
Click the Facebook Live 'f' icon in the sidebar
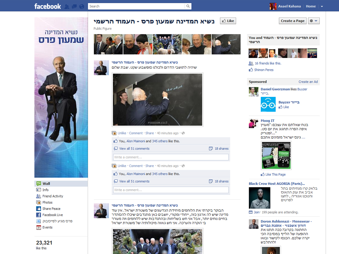coord(38,215)
